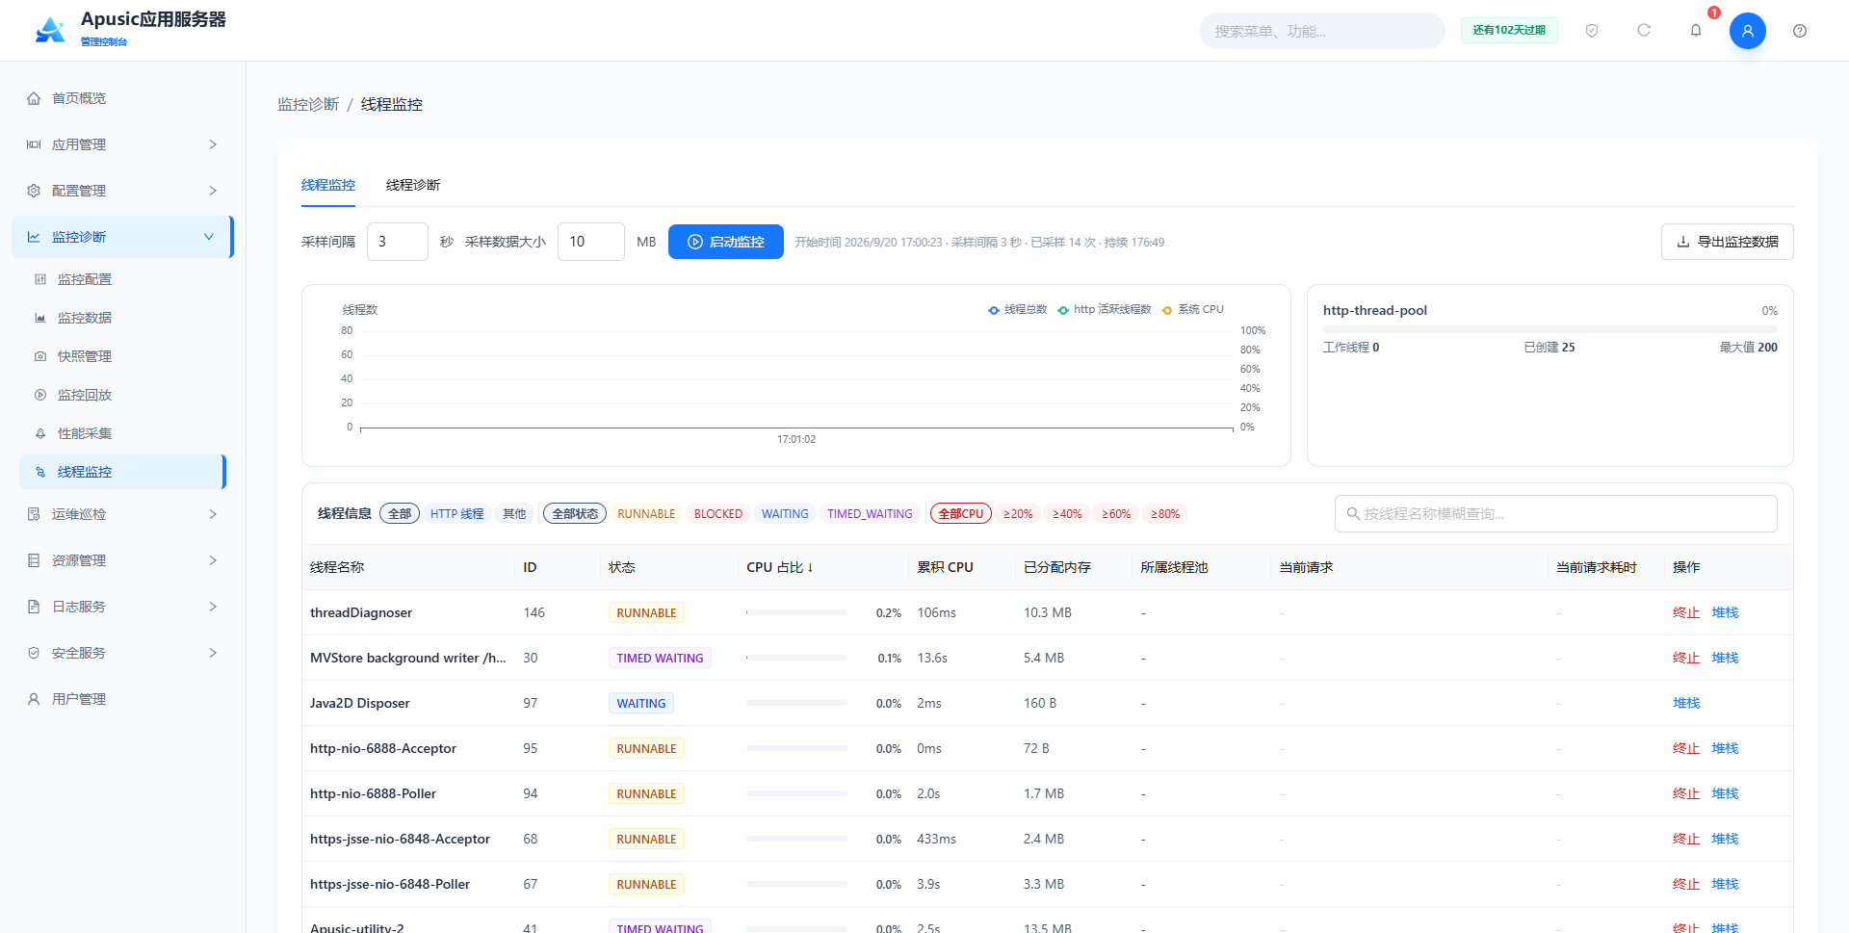Show 其他 thread type filter
This screenshot has width=1849, height=933.
coord(514,514)
